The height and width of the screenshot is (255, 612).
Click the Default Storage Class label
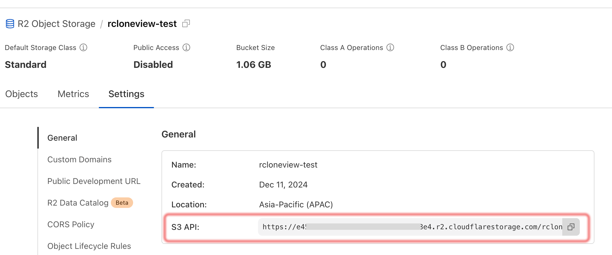click(x=41, y=48)
